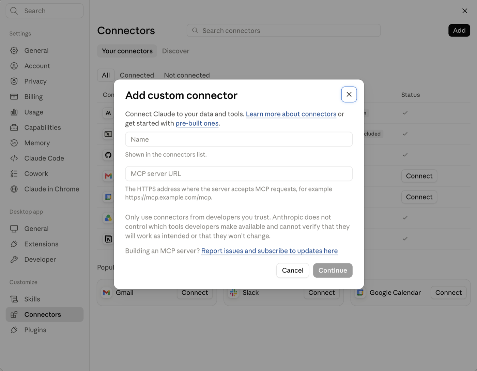Screen dimensions: 477x371
Task: Follow the pre-built ones link
Action: (x=197, y=123)
